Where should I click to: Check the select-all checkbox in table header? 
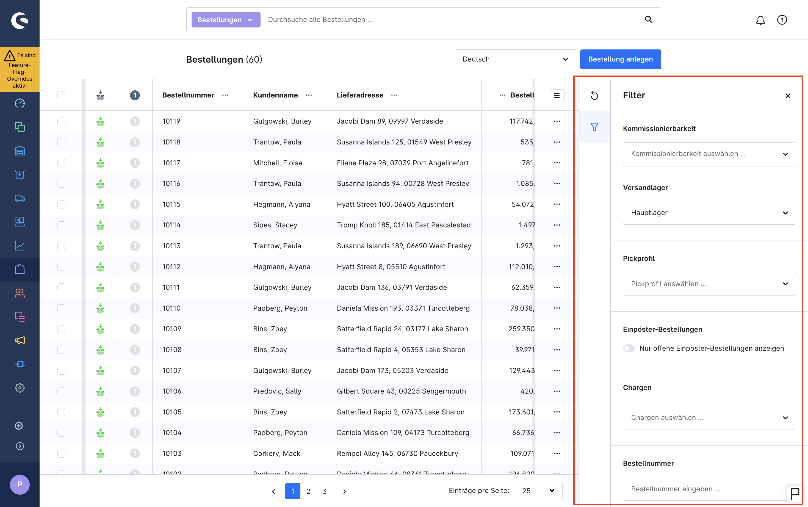pos(61,95)
